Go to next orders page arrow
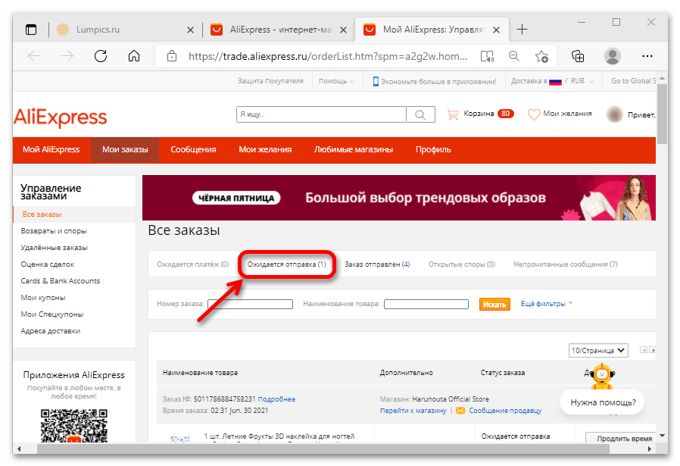680x466 pixels. (x=652, y=350)
